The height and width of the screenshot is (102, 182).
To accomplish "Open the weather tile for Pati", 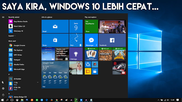I will (55, 75).
